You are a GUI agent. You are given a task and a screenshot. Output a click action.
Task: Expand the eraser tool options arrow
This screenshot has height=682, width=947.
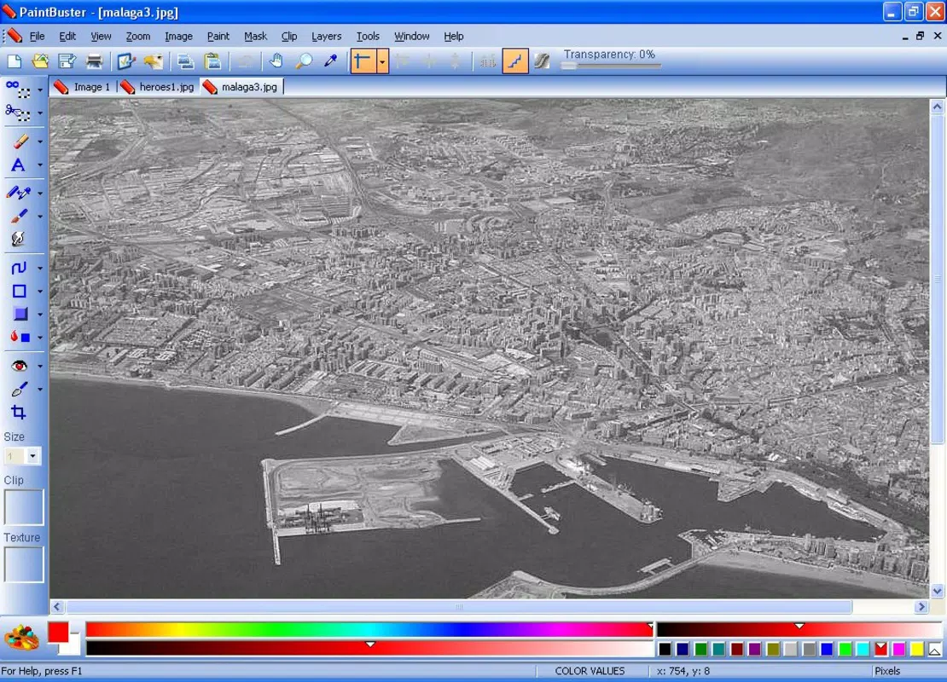[40, 142]
